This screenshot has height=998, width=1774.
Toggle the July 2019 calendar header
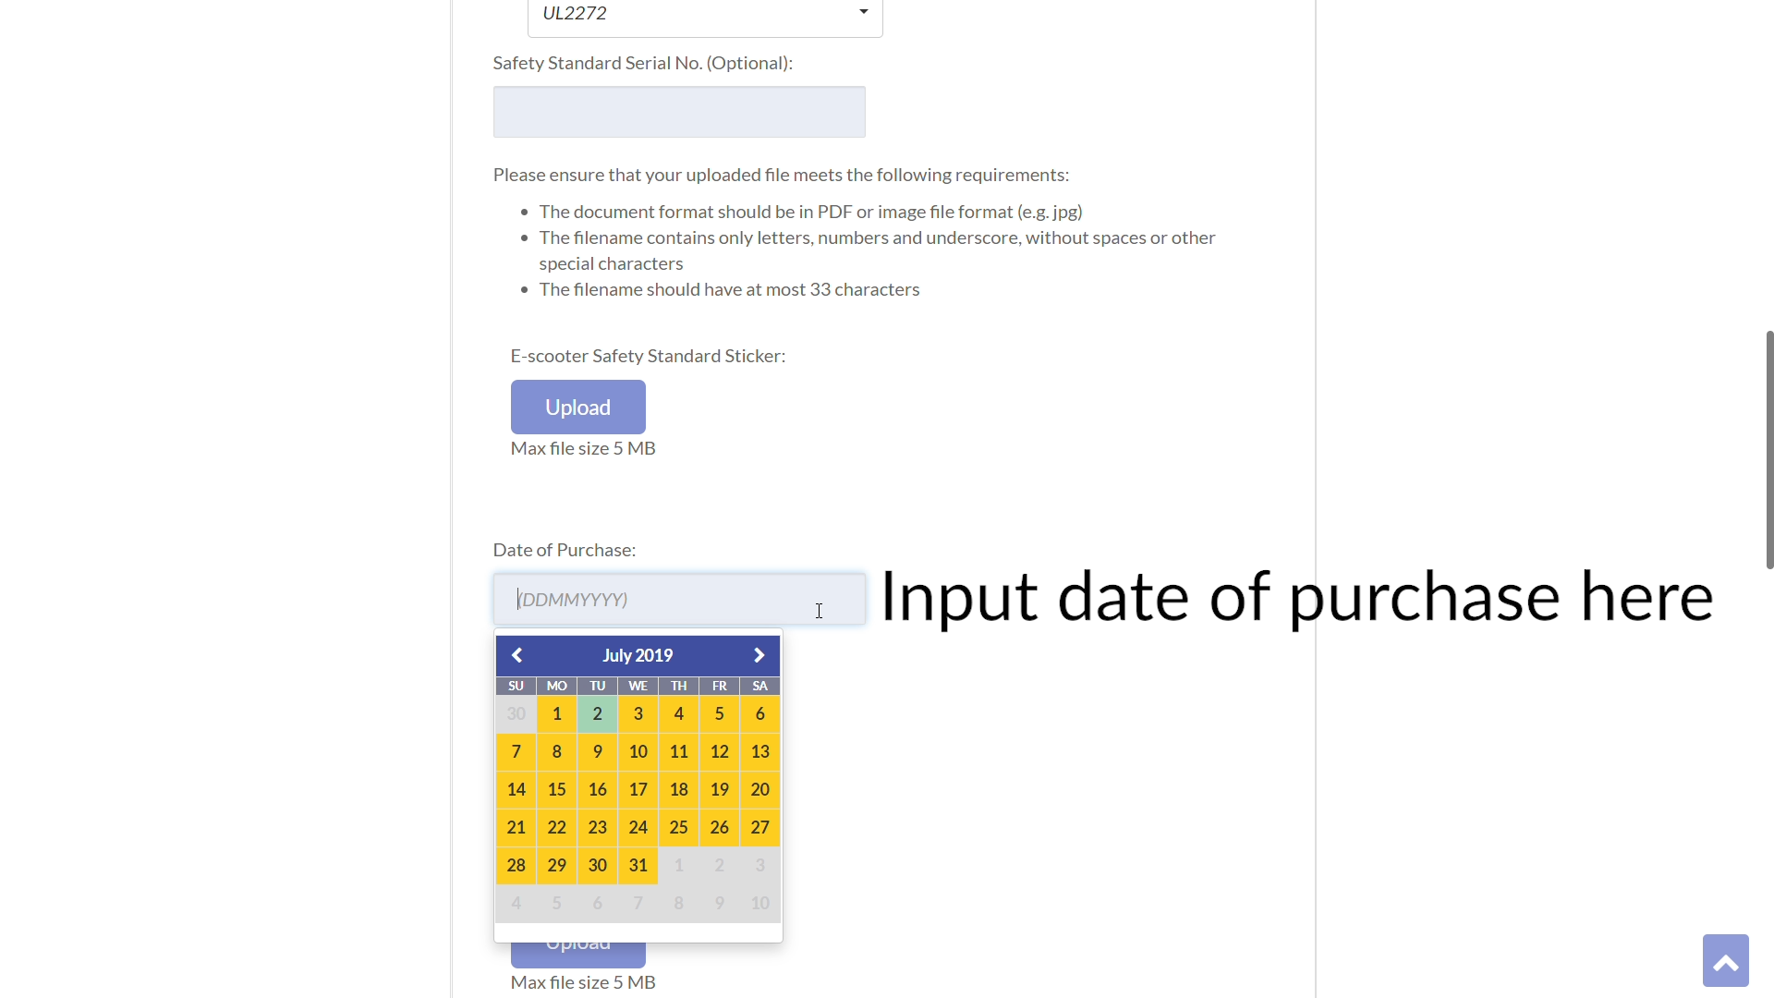638,654
